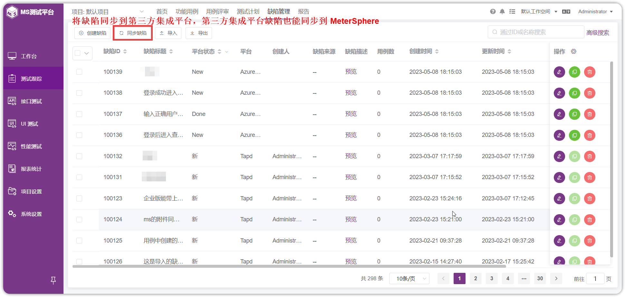Click the 同步缺陷 button
Viewport: 625px width, 297px height.
tap(133, 33)
